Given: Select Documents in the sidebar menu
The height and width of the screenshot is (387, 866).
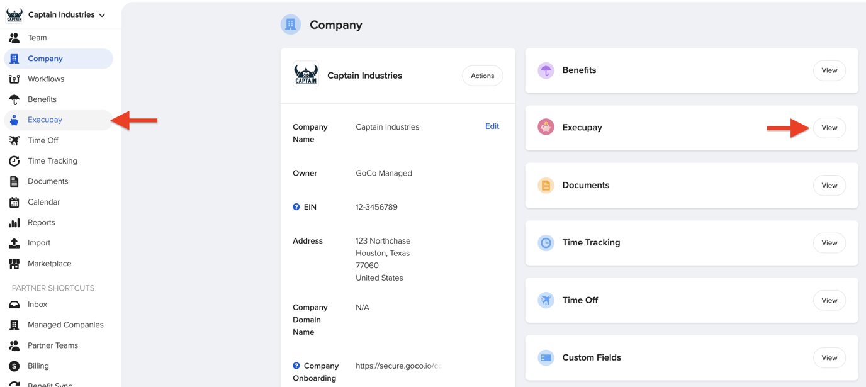Looking at the screenshot, I should coord(48,181).
